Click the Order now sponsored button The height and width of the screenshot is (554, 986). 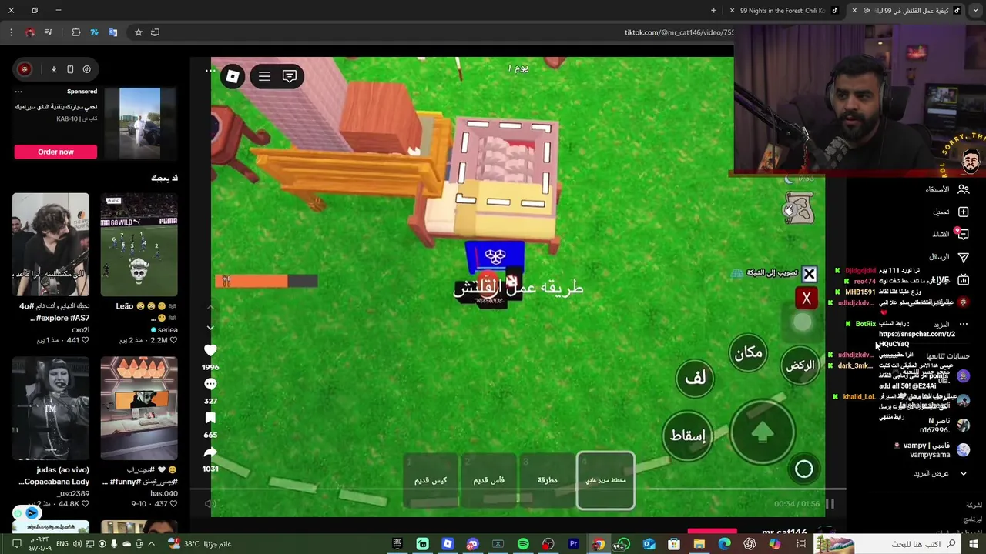[55, 152]
